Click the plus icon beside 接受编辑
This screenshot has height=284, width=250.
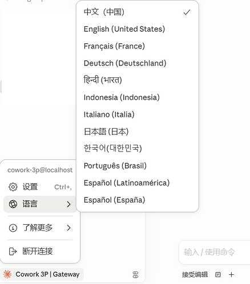[231, 275]
